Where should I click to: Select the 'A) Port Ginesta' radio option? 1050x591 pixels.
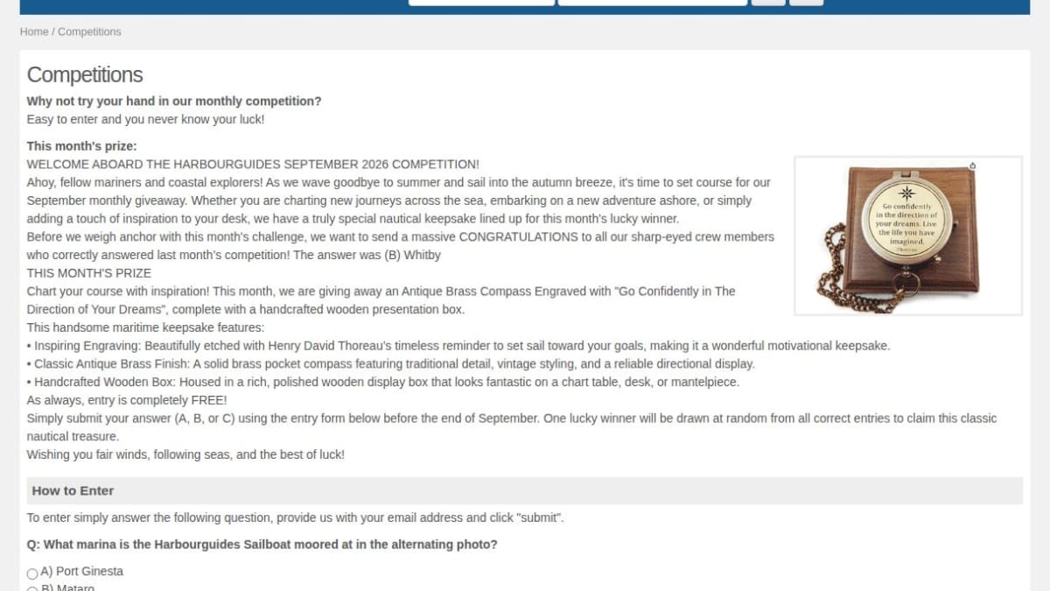[x=32, y=573]
